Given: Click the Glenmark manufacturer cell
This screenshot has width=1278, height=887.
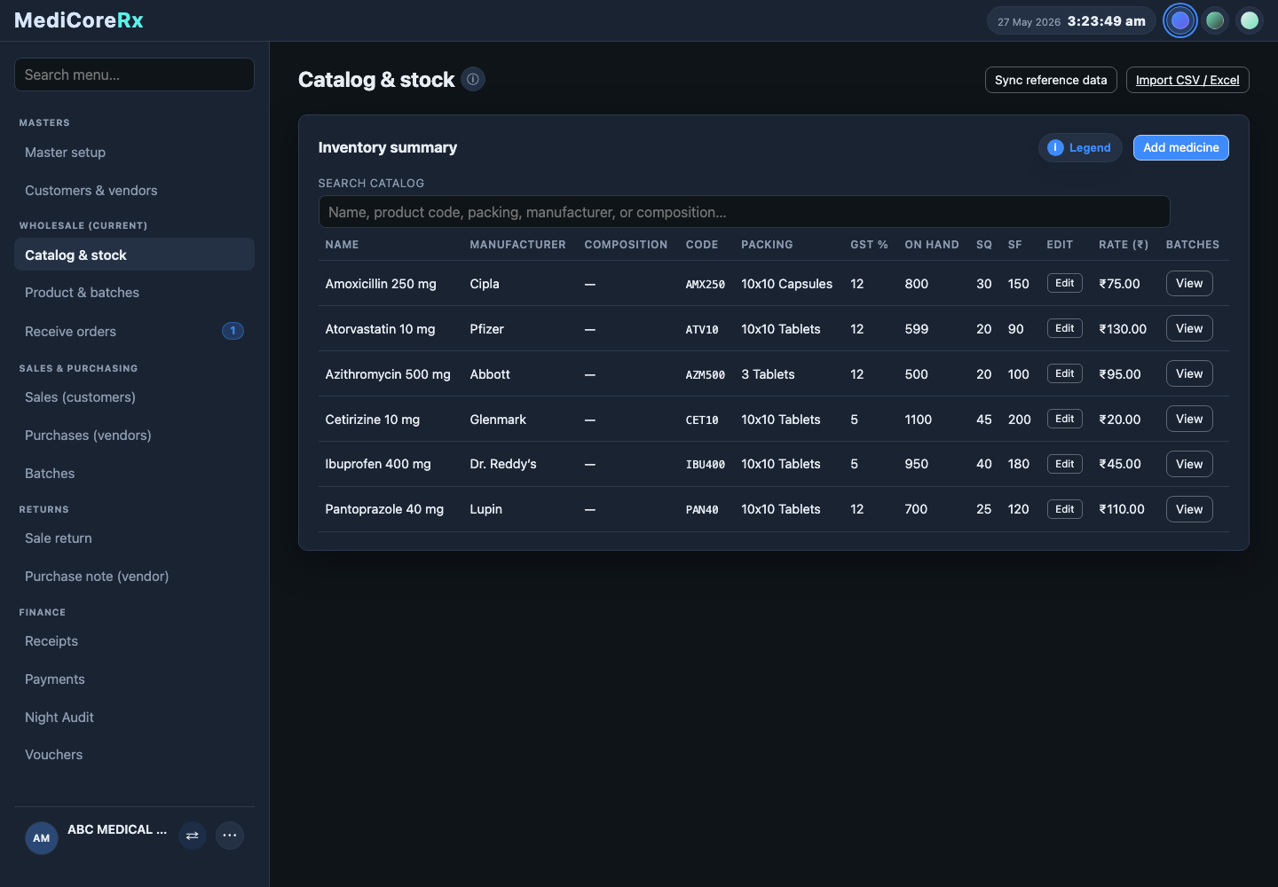Looking at the screenshot, I should click(x=498, y=420).
